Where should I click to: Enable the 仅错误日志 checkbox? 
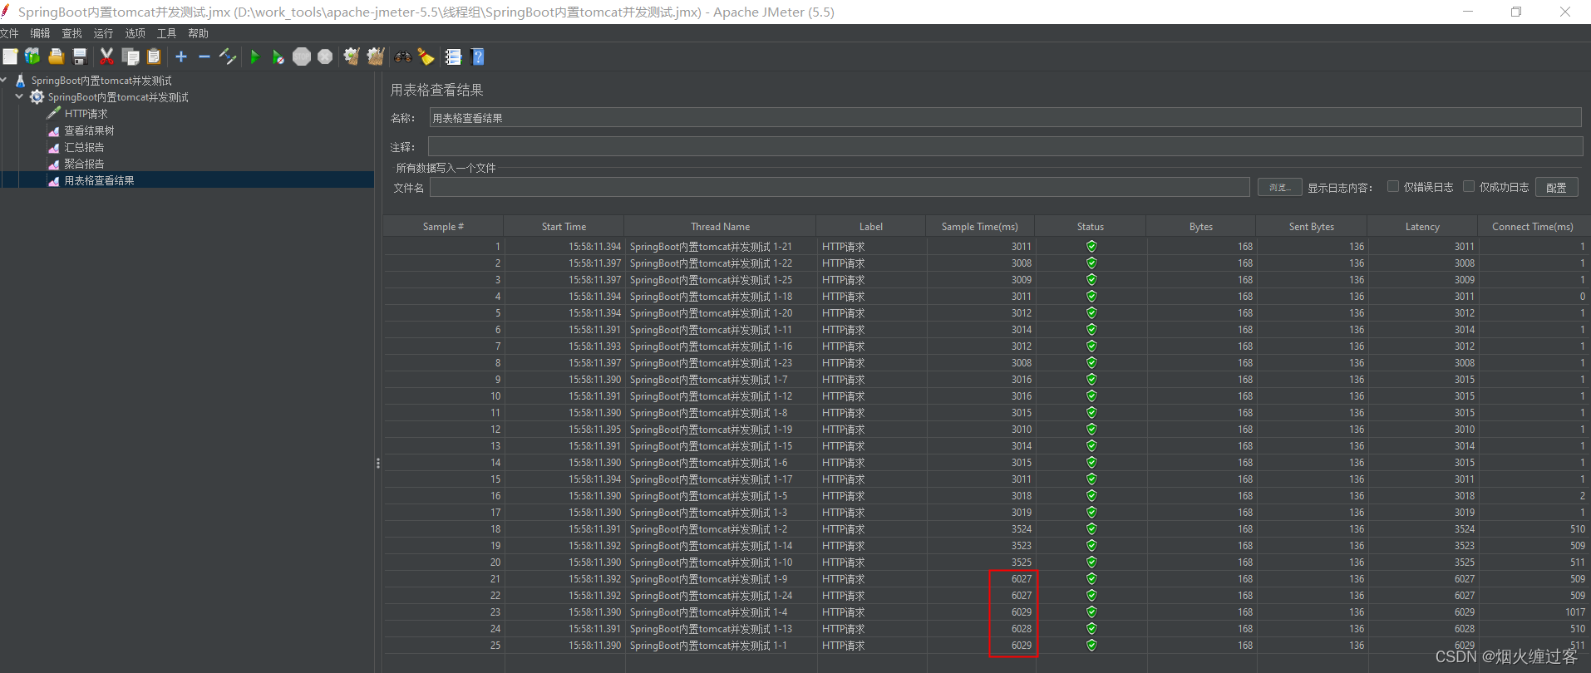(x=1393, y=187)
